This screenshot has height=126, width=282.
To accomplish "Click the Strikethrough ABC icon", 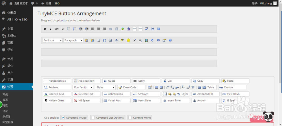I will (57, 29).
